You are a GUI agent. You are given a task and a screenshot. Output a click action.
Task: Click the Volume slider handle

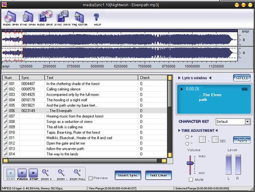click(x=190, y=163)
